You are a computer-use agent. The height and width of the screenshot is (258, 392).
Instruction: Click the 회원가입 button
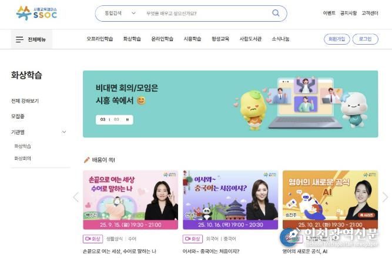[337, 39]
